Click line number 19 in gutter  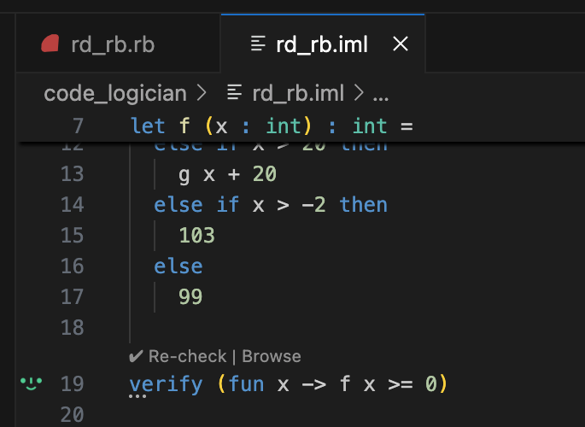pyautogui.click(x=73, y=383)
